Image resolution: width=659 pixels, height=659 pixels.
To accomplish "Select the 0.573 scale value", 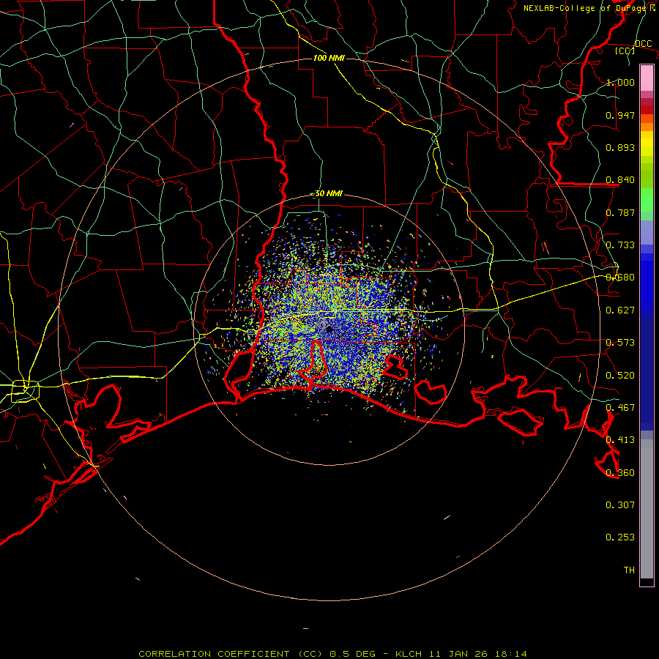I will click(620, 343).
